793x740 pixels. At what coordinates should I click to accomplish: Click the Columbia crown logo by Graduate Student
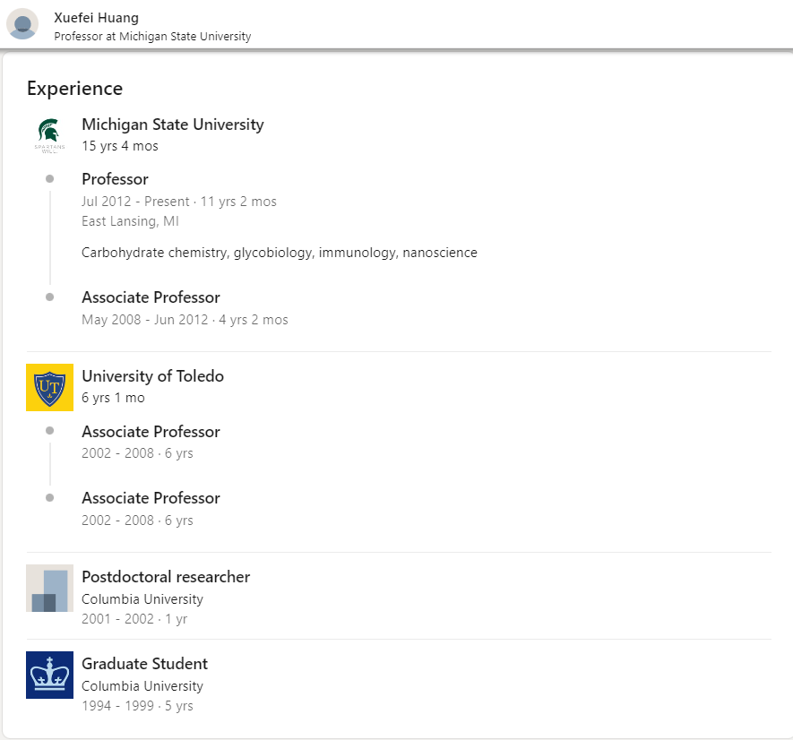click(49, 675)
